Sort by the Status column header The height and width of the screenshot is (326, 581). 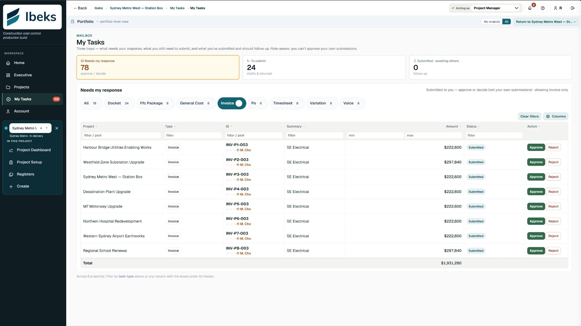(x=473, y=127)
